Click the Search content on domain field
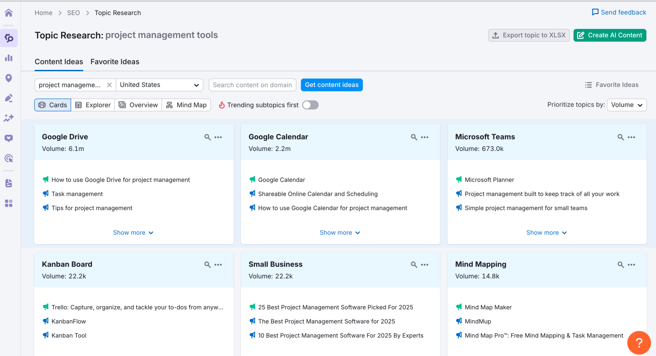Viewport: 656px width, 356px height. click(252, 85)
